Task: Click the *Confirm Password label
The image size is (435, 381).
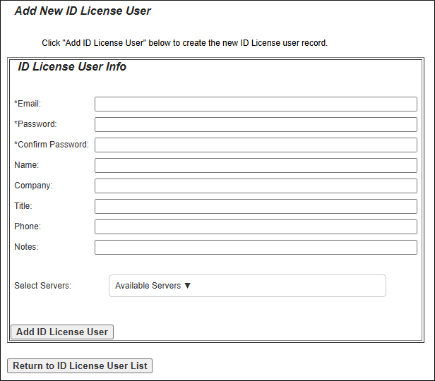Action: coord(52,145)
